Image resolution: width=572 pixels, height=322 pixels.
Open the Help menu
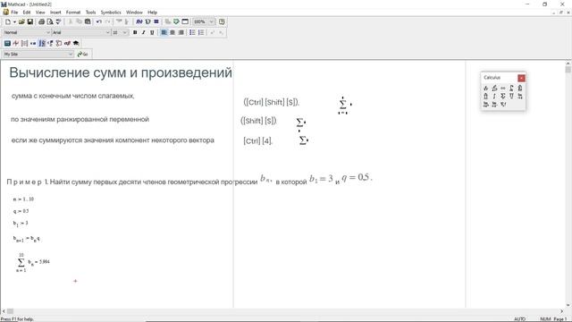click(x=152, y=12)
